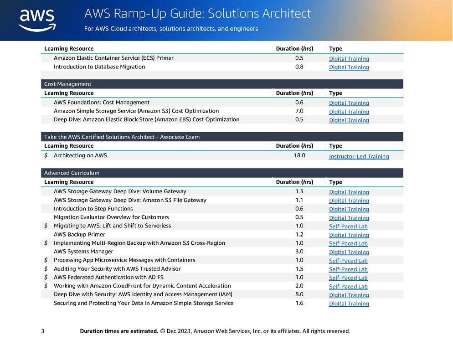Open Digital Training link for Migration Evaluator Overview

[x=349, y=218]
